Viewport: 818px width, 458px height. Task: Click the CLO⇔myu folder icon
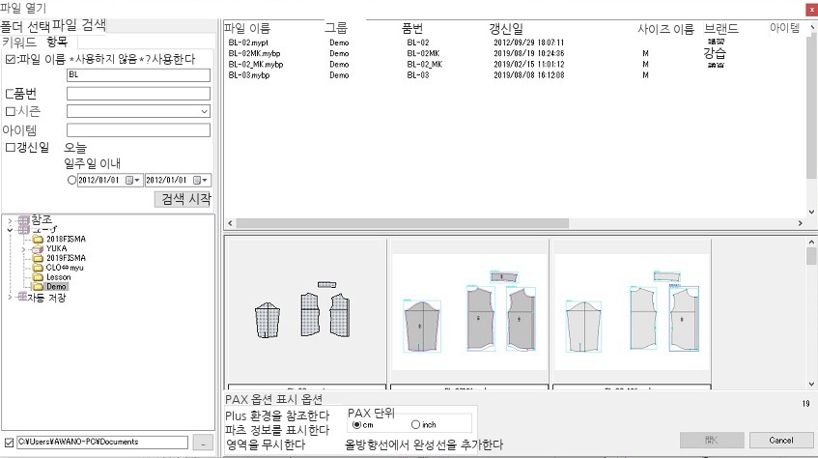[x=38, y=268]
